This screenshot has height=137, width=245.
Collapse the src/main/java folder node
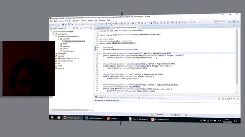pos(54,34)
